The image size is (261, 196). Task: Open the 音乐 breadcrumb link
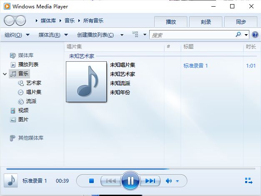pyautogui.click(x=70, y=21)
